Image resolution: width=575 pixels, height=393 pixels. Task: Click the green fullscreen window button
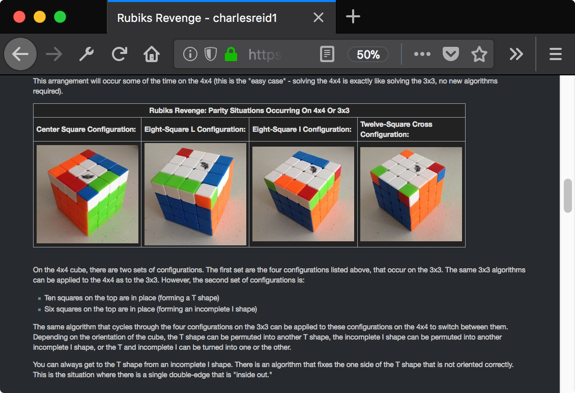coord(60,17)
